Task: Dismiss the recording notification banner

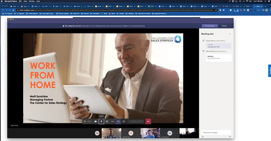Action: coord(224,26)
